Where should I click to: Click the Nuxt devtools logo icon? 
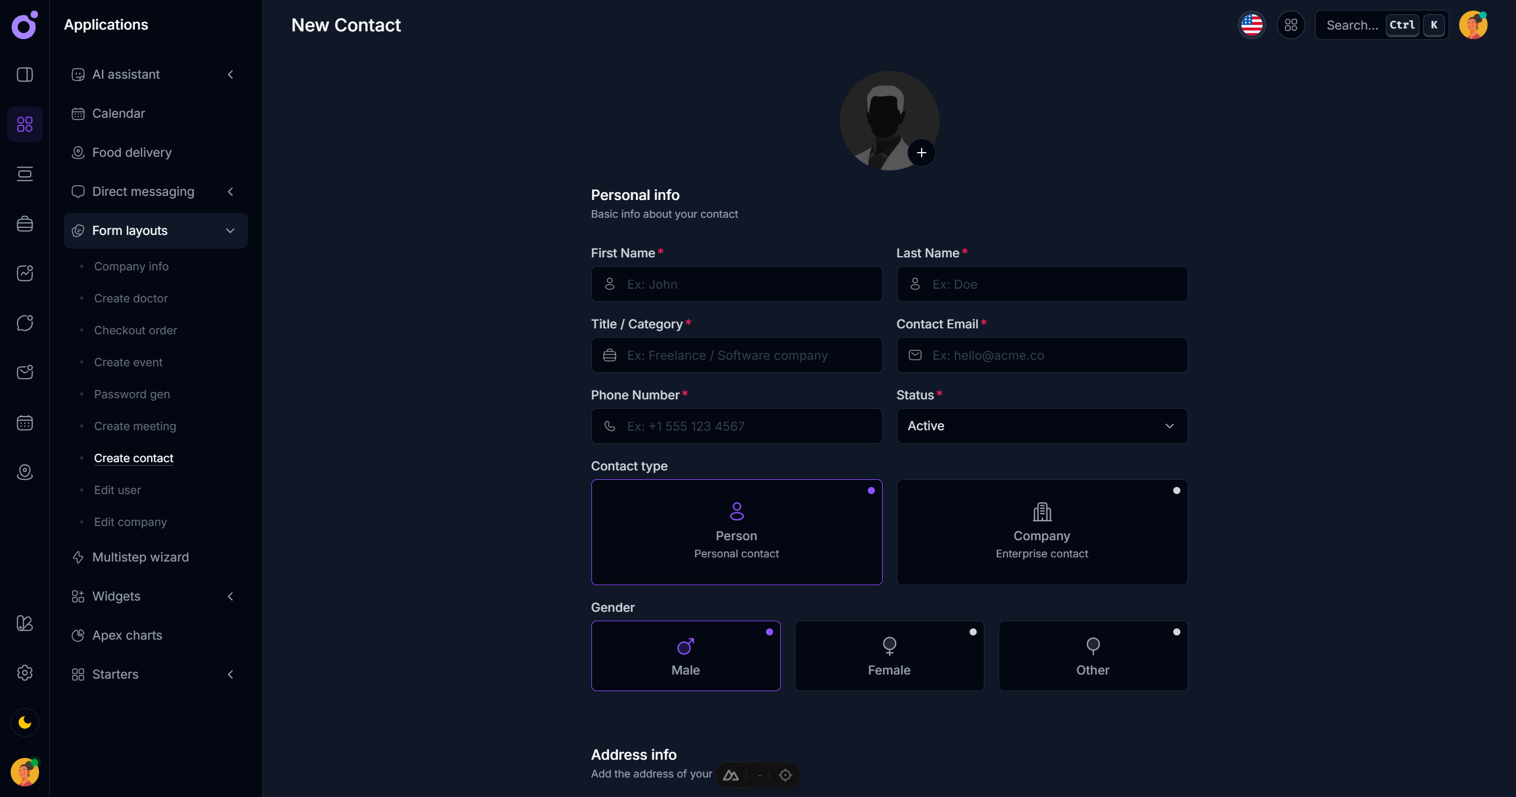click(731, 775)
